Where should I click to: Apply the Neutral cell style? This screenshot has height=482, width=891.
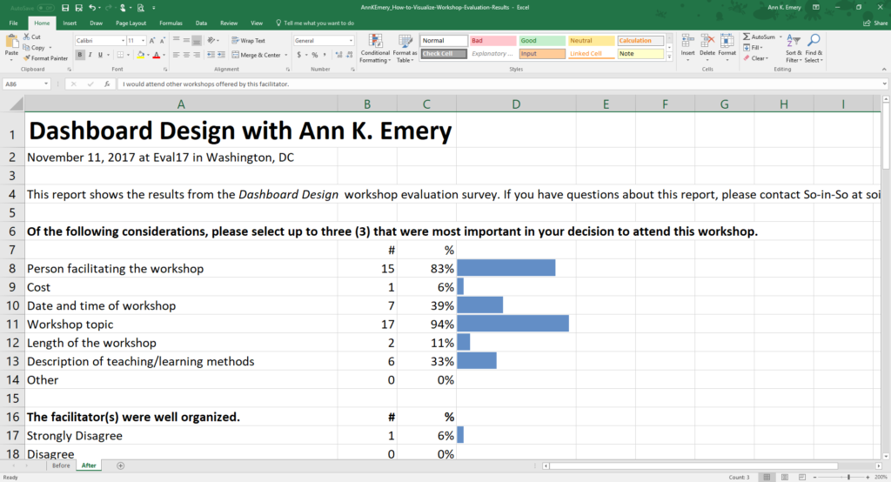tap(591, 40)
